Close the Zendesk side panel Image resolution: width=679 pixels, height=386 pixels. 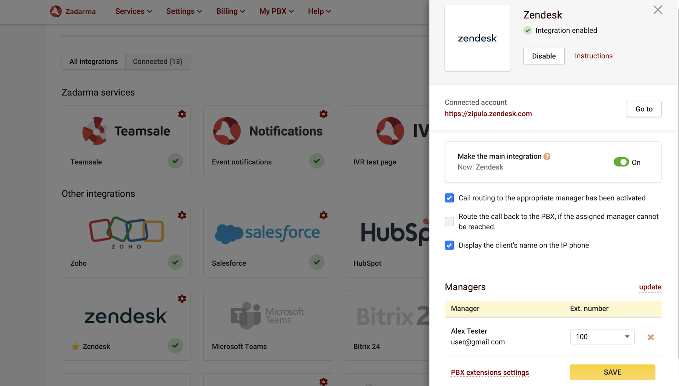coord(658,10)
